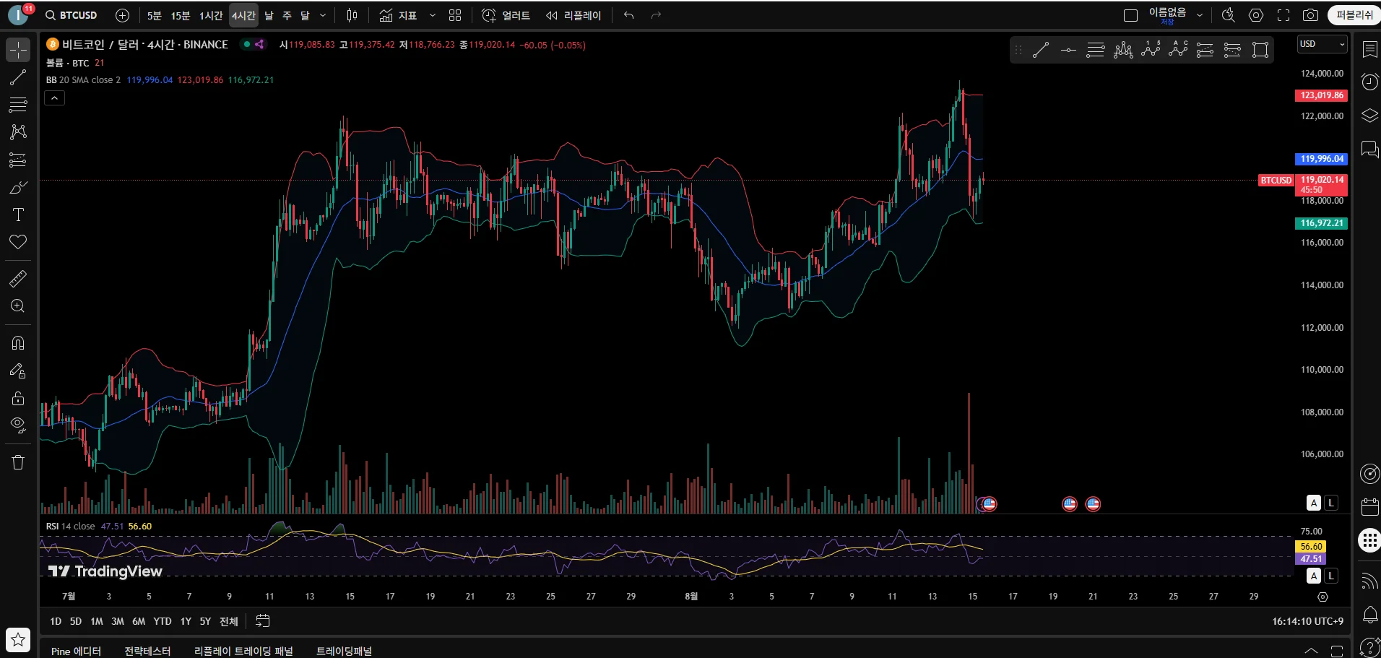Pick the Elliott 1-5 wave tool

[1151, 50]
